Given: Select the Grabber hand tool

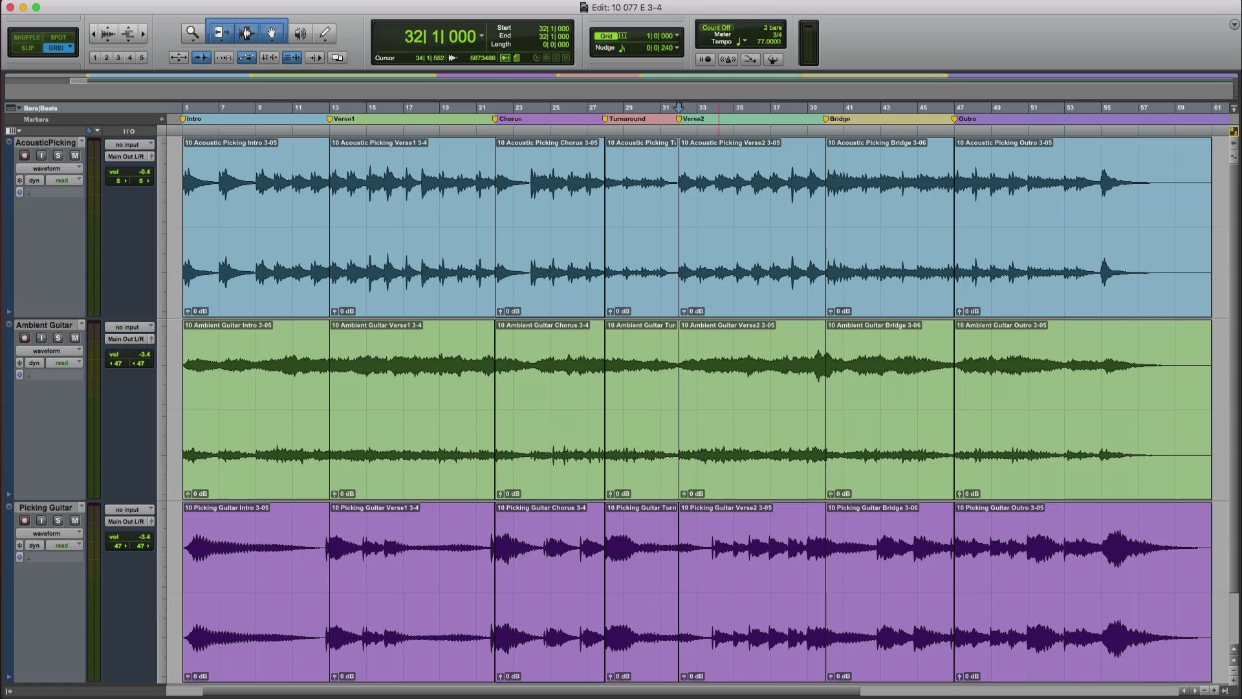Looking at the screenshot, I should [x=272, y=32].
